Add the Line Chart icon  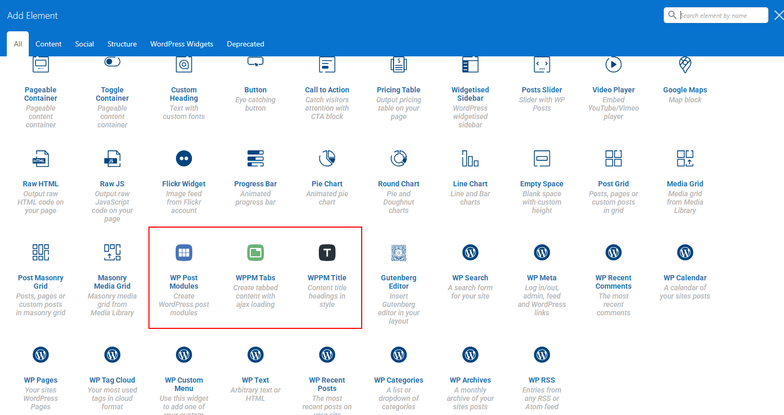(470, 158)
